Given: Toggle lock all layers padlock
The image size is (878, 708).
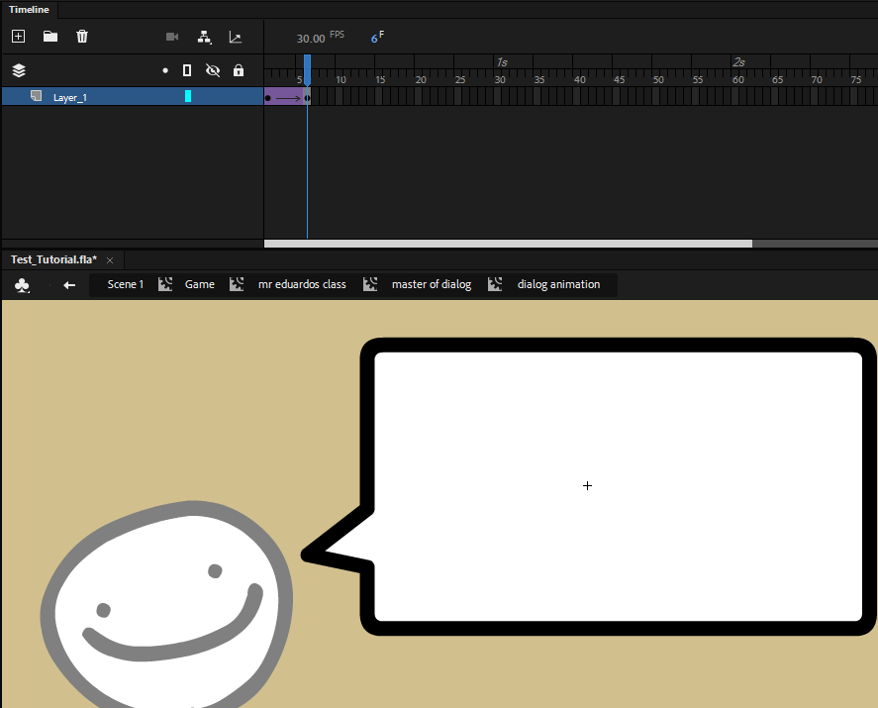Looking at the screenshot, I should tap(239, 70).
